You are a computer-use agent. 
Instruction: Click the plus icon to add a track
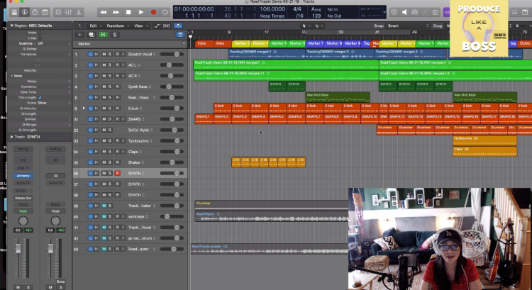(80, 34)
